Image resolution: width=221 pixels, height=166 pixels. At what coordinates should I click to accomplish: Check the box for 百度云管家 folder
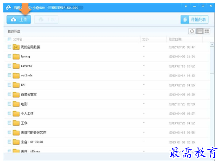click(9, 94)
